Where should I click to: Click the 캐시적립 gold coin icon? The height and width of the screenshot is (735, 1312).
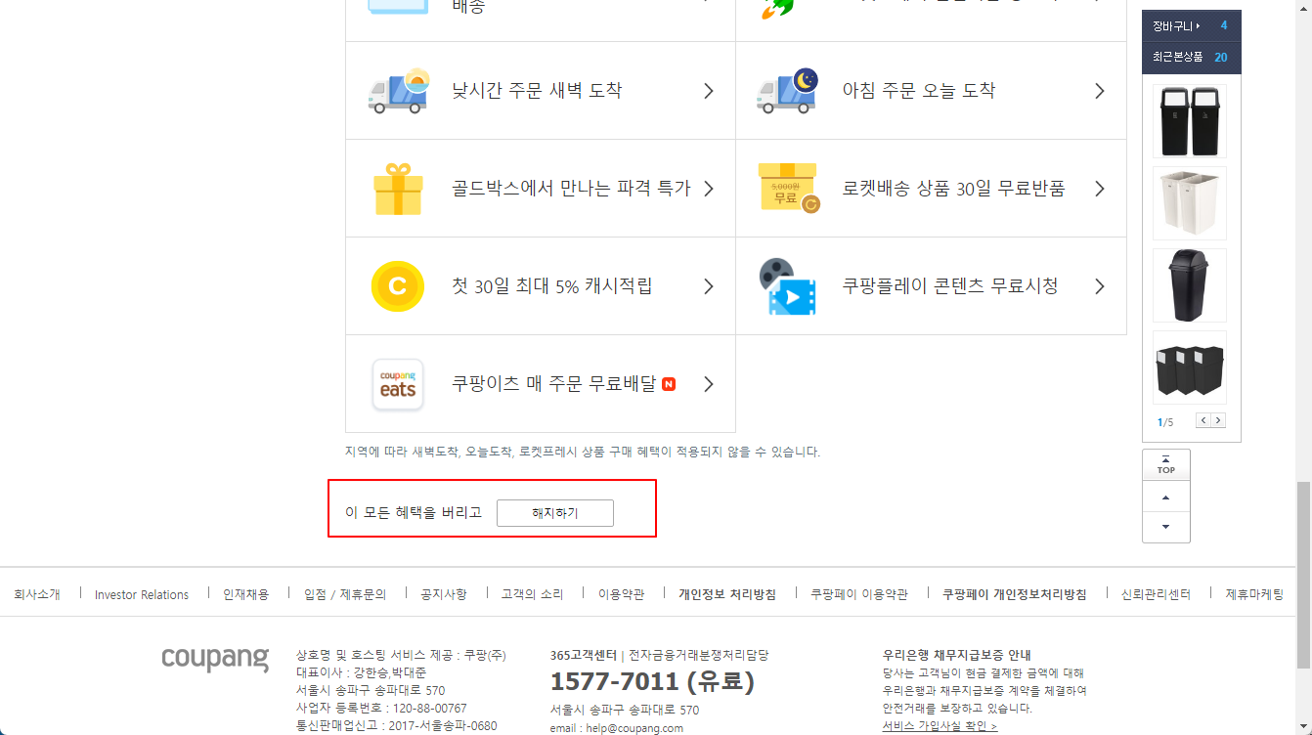point(397,286)
